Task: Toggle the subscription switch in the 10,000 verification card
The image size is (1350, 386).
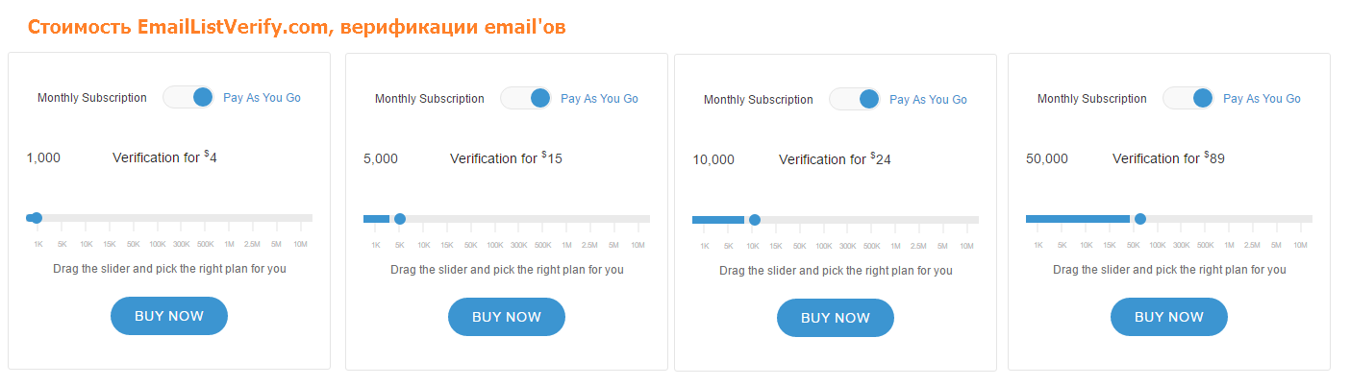Action: tap(855, 99)
